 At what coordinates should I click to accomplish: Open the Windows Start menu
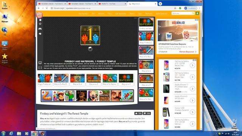[3, 133]
